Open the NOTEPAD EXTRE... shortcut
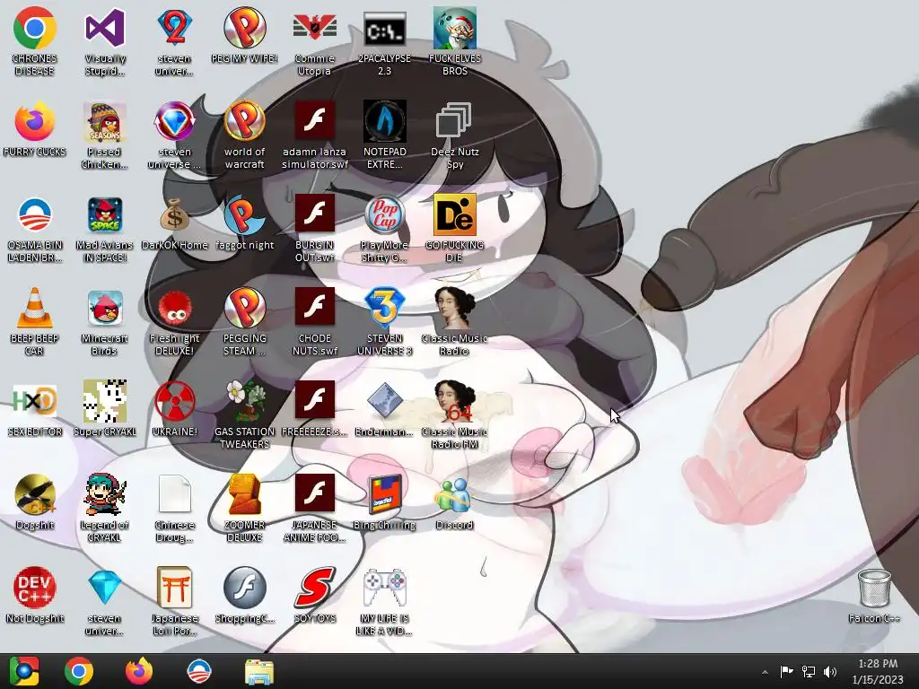Screen dimensions: 919x689 (384, 121)
